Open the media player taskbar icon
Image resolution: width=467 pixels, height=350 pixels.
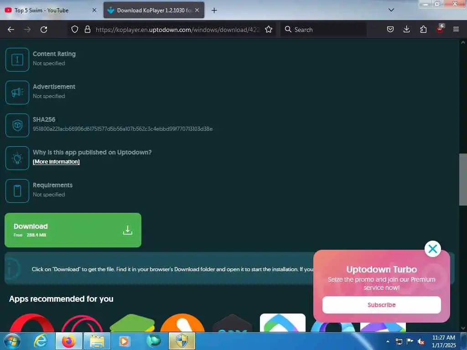pos(124,341)
